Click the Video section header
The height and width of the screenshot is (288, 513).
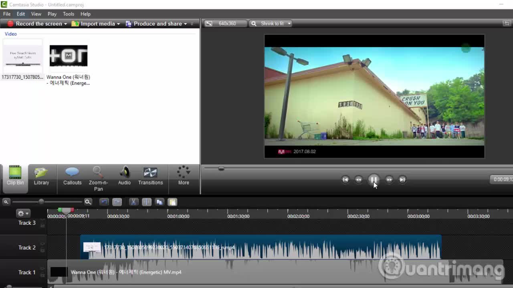[x=11, y=34]
